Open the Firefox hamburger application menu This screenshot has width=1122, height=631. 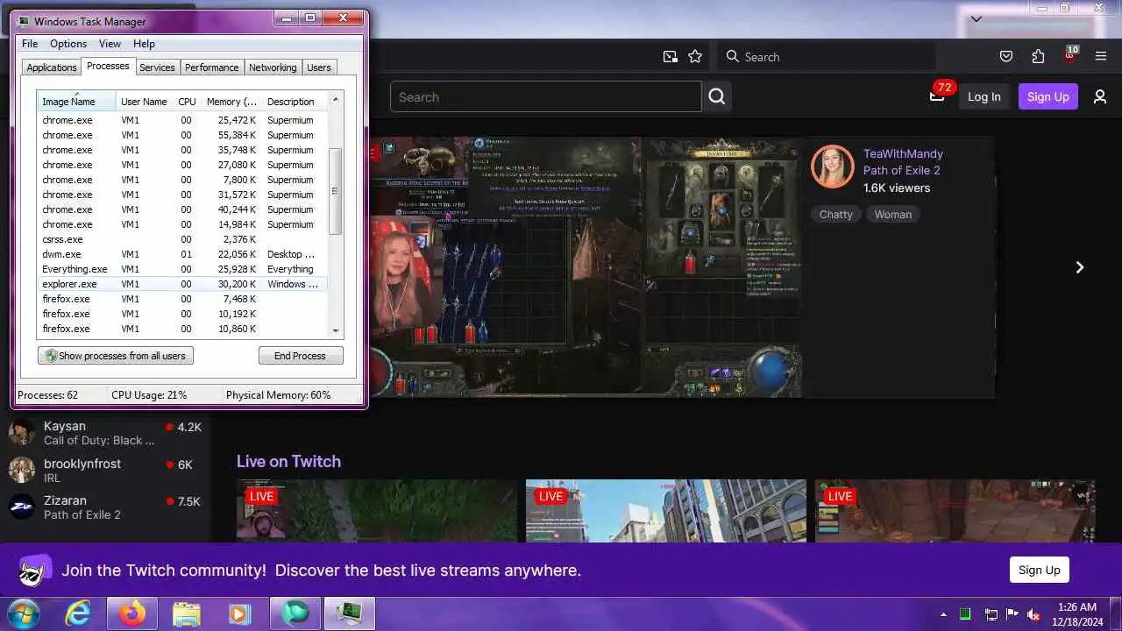coord(1101,57)
